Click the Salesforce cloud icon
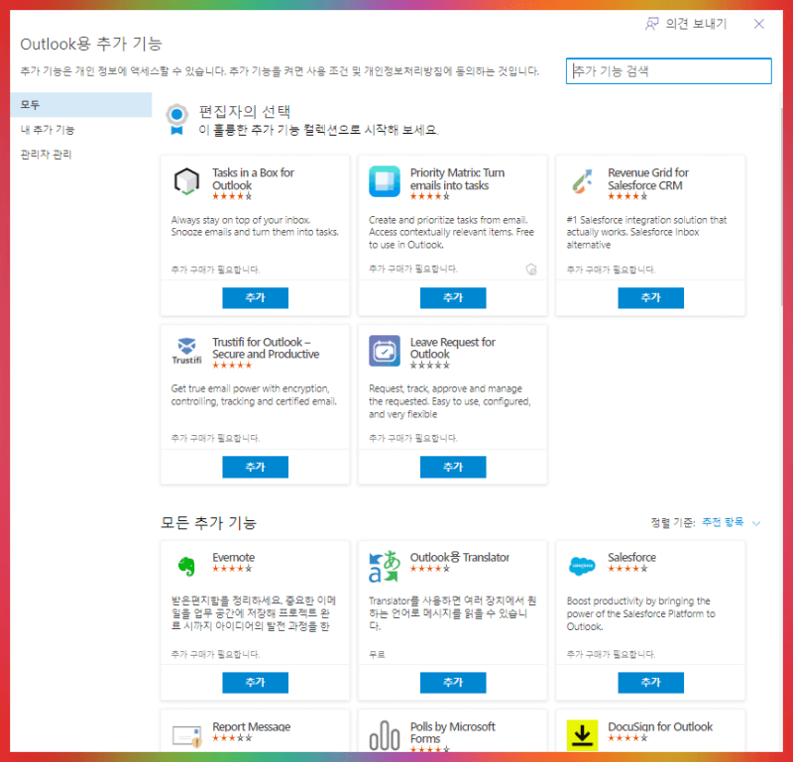This screenshot has width=793, height=762. (x=583, y=564)
